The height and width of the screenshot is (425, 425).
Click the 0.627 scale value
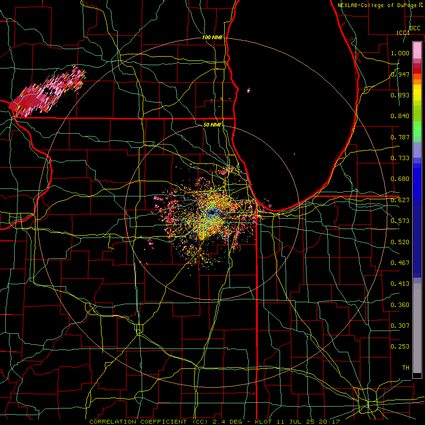[x=400, y=200]
